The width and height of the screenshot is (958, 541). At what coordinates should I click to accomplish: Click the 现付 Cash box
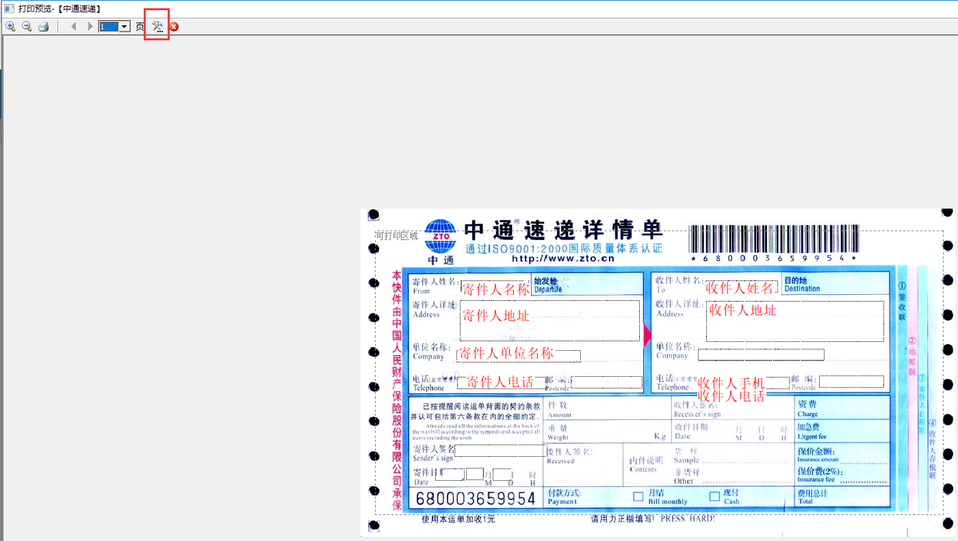tap(714, 496)
